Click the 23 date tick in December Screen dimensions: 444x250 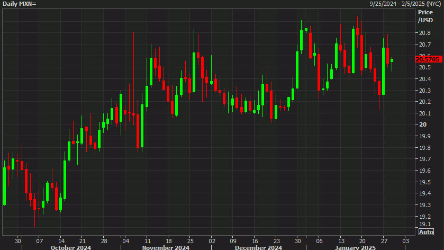point(276,241)
